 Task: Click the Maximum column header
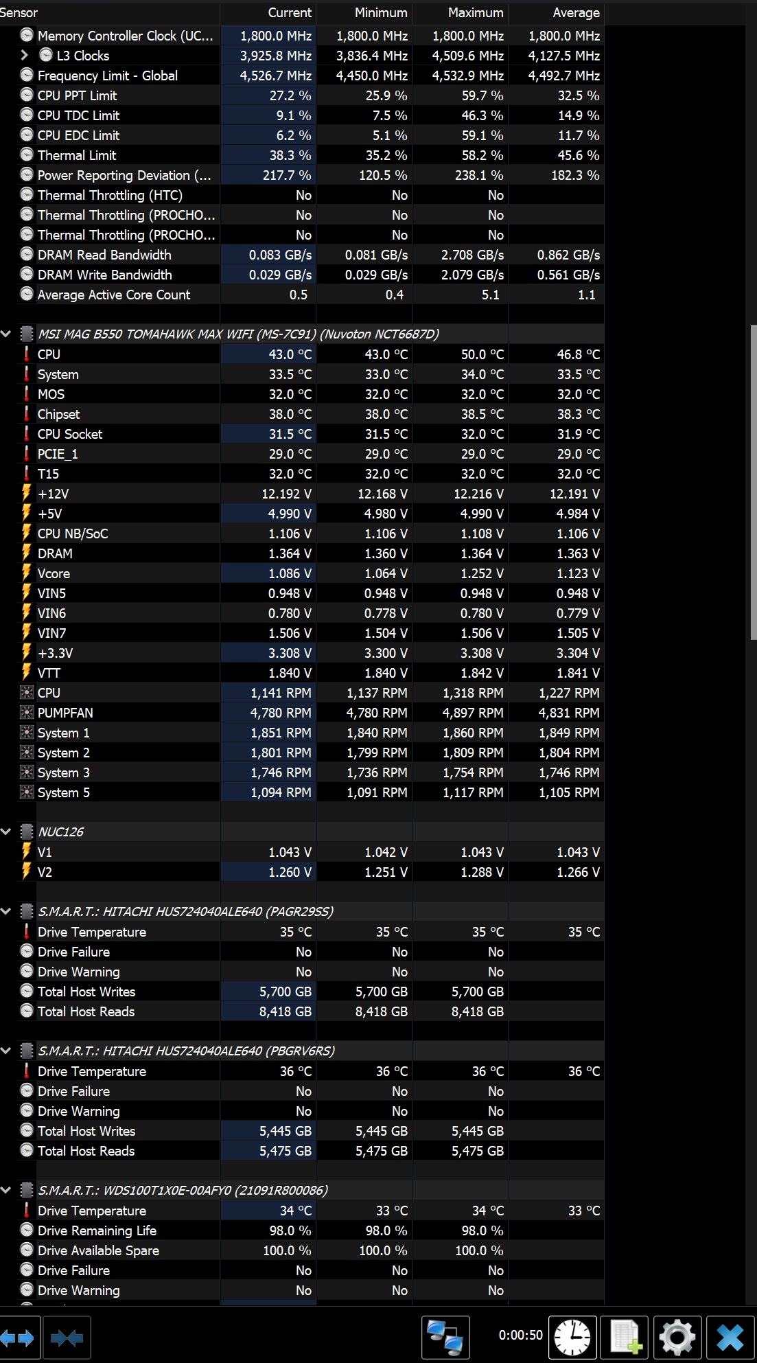tap(460, 12)
